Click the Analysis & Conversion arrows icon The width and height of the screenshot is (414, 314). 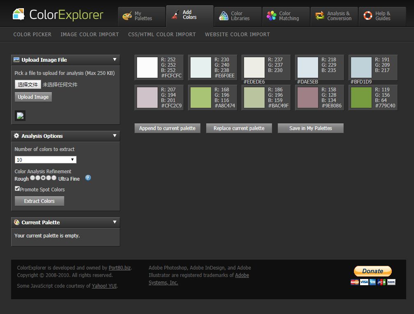tap(320, 16)
